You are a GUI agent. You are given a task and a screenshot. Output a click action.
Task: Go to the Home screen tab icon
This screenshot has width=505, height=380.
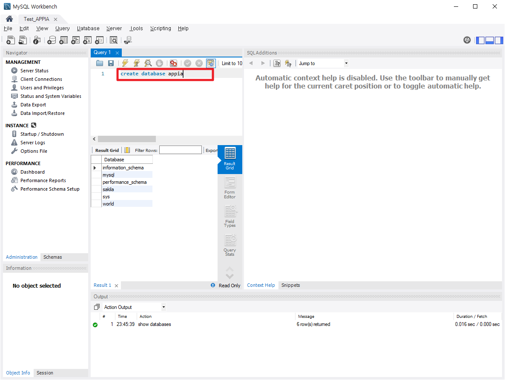[x=9, y=19]
